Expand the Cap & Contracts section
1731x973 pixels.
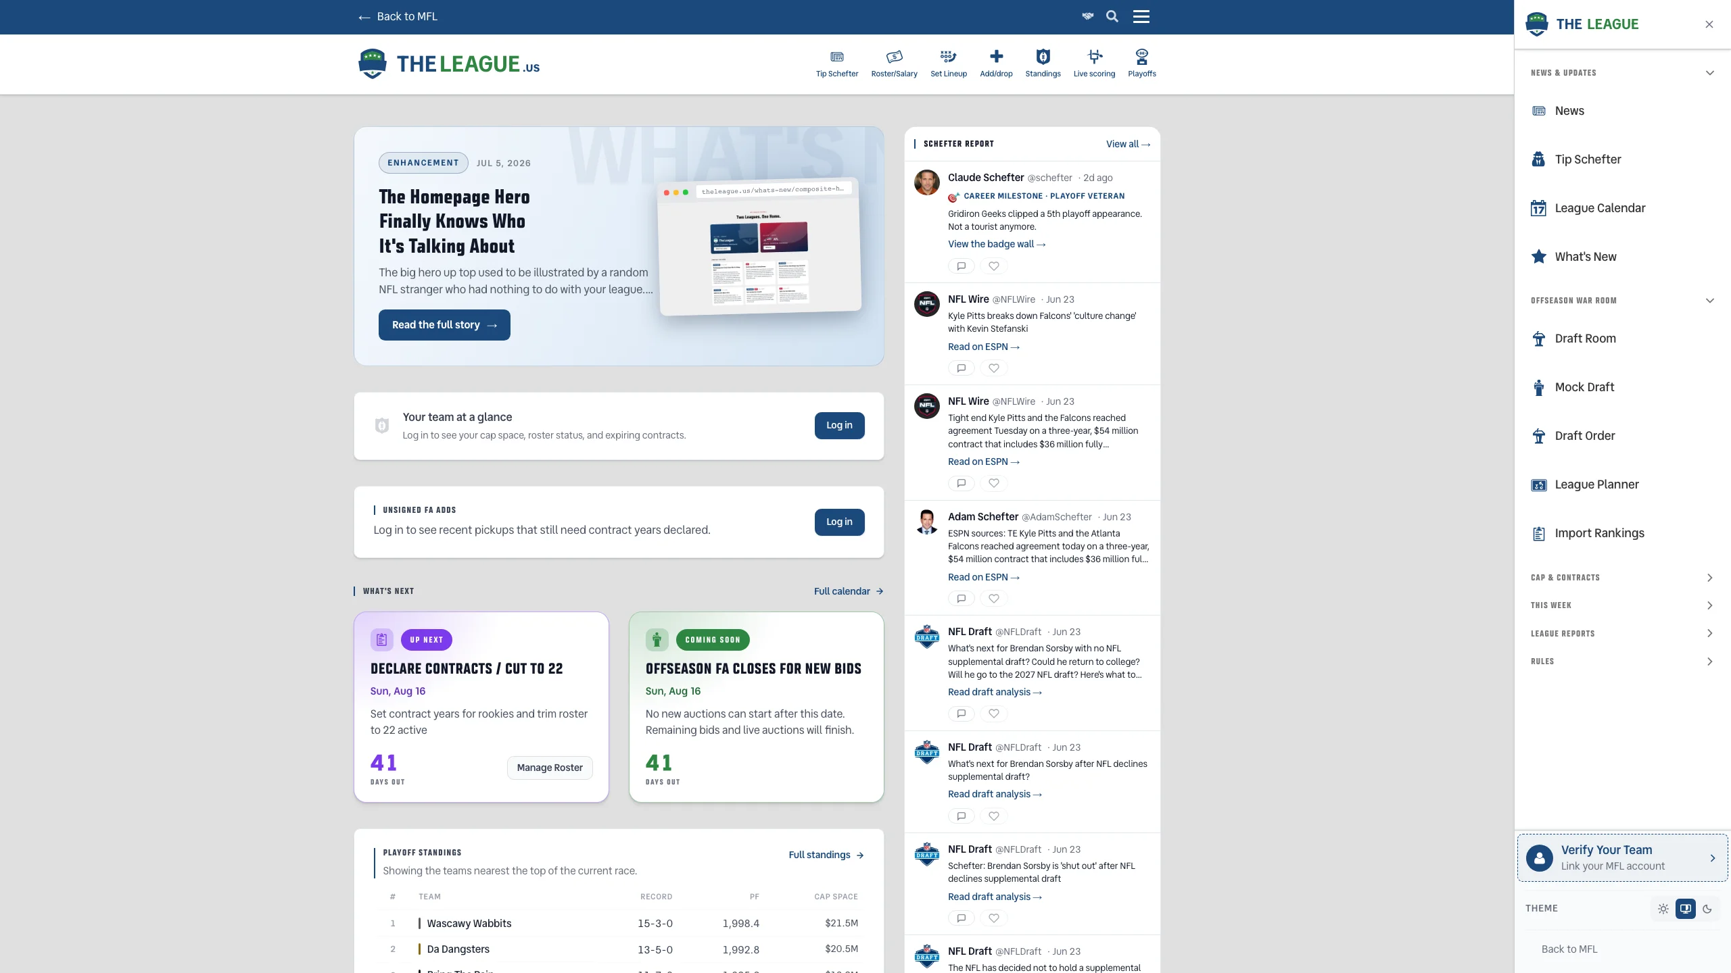pos(1621,578)
